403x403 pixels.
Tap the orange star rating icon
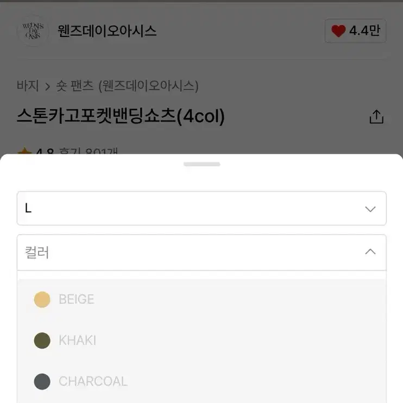24,150
